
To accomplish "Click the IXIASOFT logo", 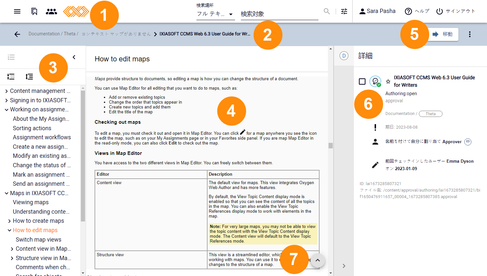I will click(x=76, y=11).
